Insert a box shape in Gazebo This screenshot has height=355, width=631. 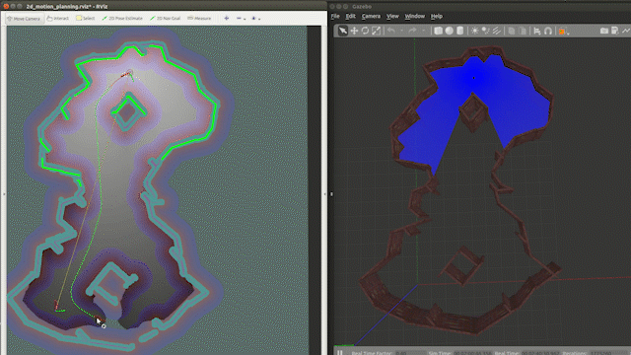(x=438, y=31)
